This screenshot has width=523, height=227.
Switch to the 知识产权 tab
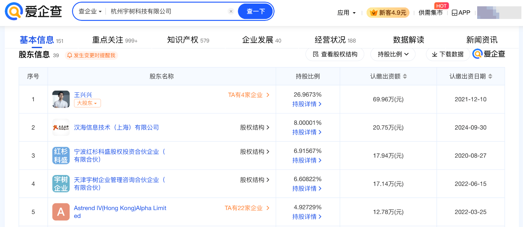188,40
